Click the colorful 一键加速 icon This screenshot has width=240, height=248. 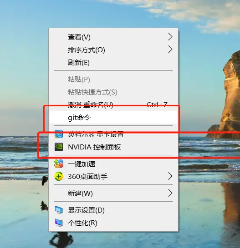point(59,164)
